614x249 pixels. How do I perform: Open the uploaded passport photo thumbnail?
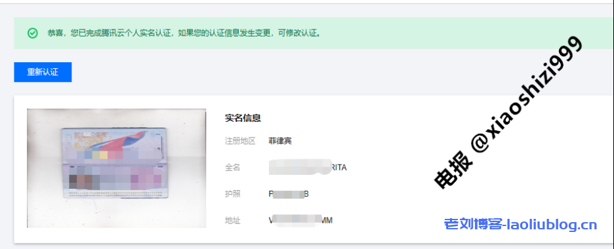pyautogui.click(x=116, y=168)
